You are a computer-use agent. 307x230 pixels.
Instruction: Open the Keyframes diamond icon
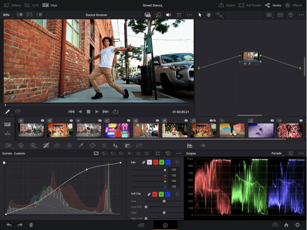[x=203, y=145]
